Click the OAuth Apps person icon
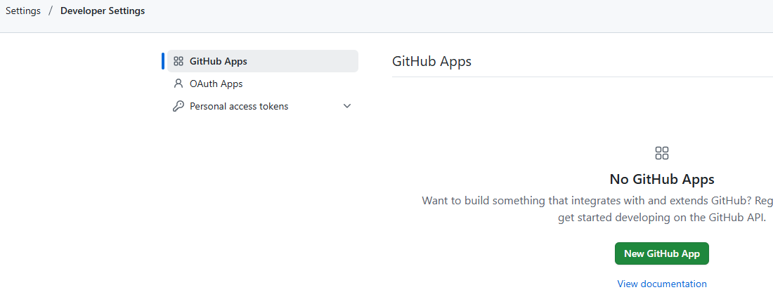The height and width of the screenshot is (304, 773). click(x=178, y=84)
